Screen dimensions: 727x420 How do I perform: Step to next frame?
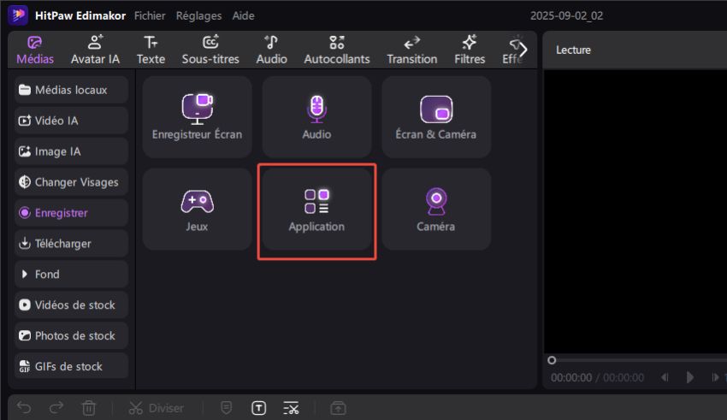point(715,377)
